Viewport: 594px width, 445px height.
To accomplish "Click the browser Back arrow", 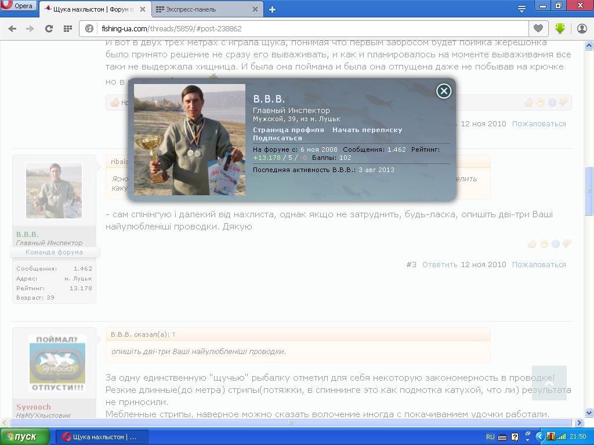I will click(12, 28).
